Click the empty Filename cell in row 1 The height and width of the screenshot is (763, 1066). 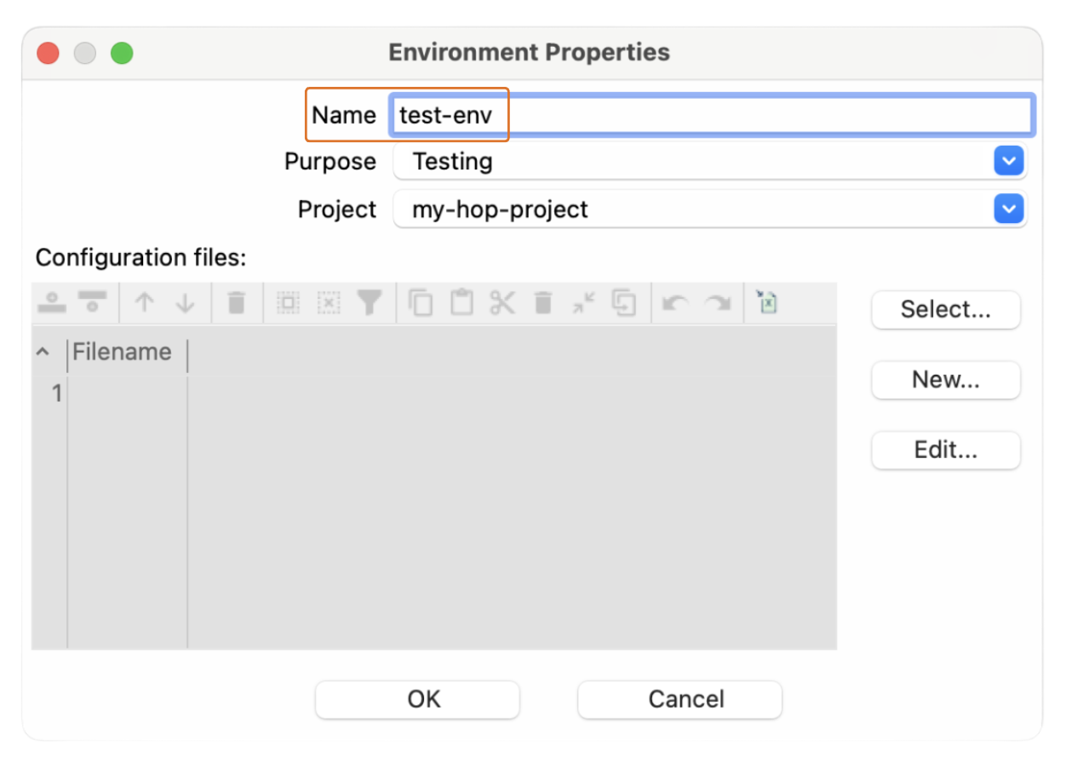tap(128, 393)
